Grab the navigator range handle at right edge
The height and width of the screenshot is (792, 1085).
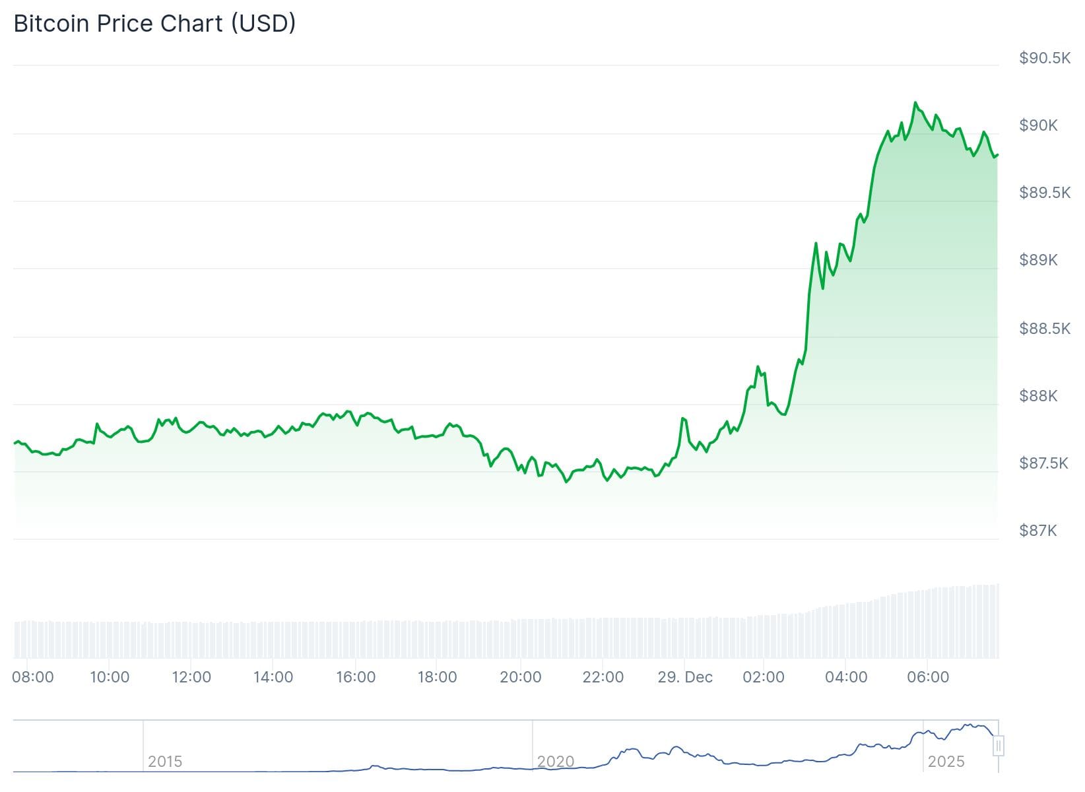999,746
